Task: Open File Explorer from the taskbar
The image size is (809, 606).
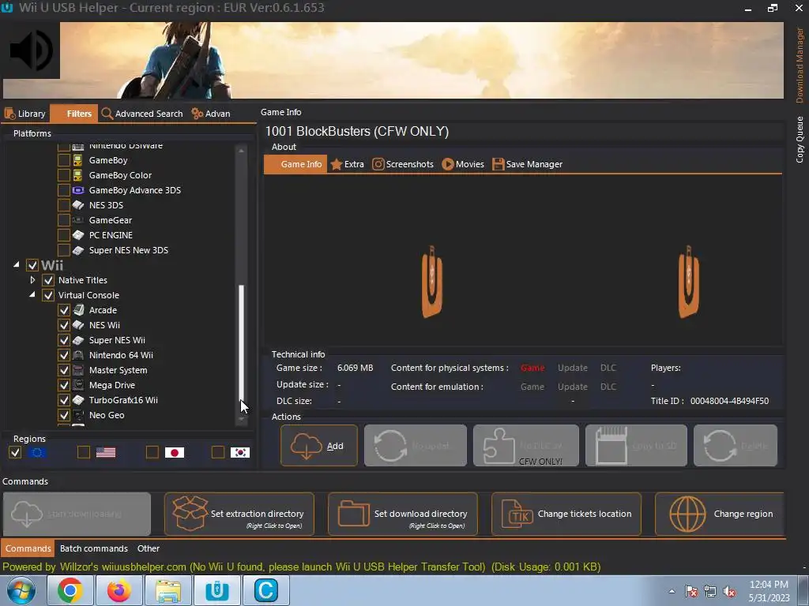Action: 167,590
